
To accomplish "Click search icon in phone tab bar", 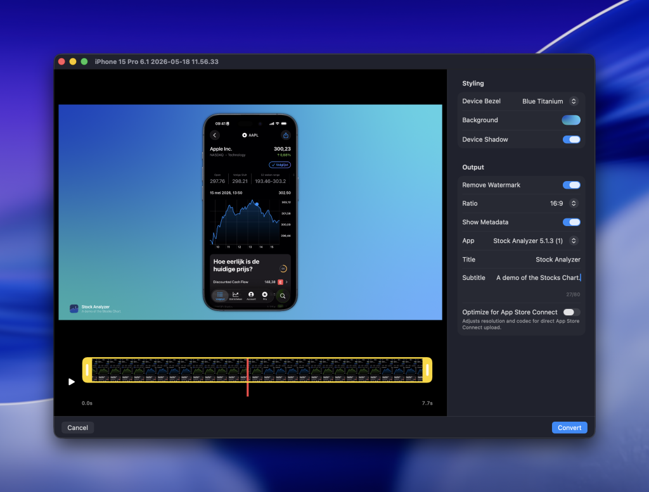I will 282,296.
